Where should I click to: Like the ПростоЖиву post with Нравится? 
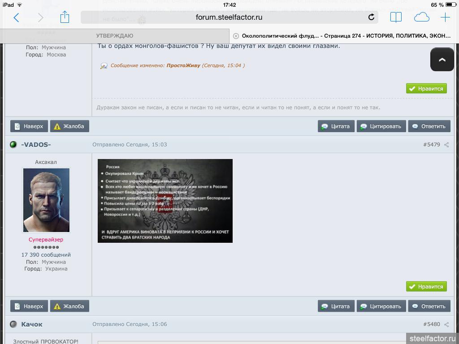click(x=426, y=89)
